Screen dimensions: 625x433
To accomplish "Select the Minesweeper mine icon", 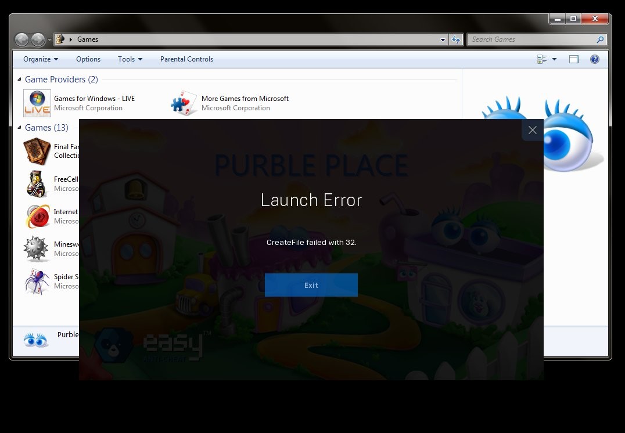I will tap(37, 249).
